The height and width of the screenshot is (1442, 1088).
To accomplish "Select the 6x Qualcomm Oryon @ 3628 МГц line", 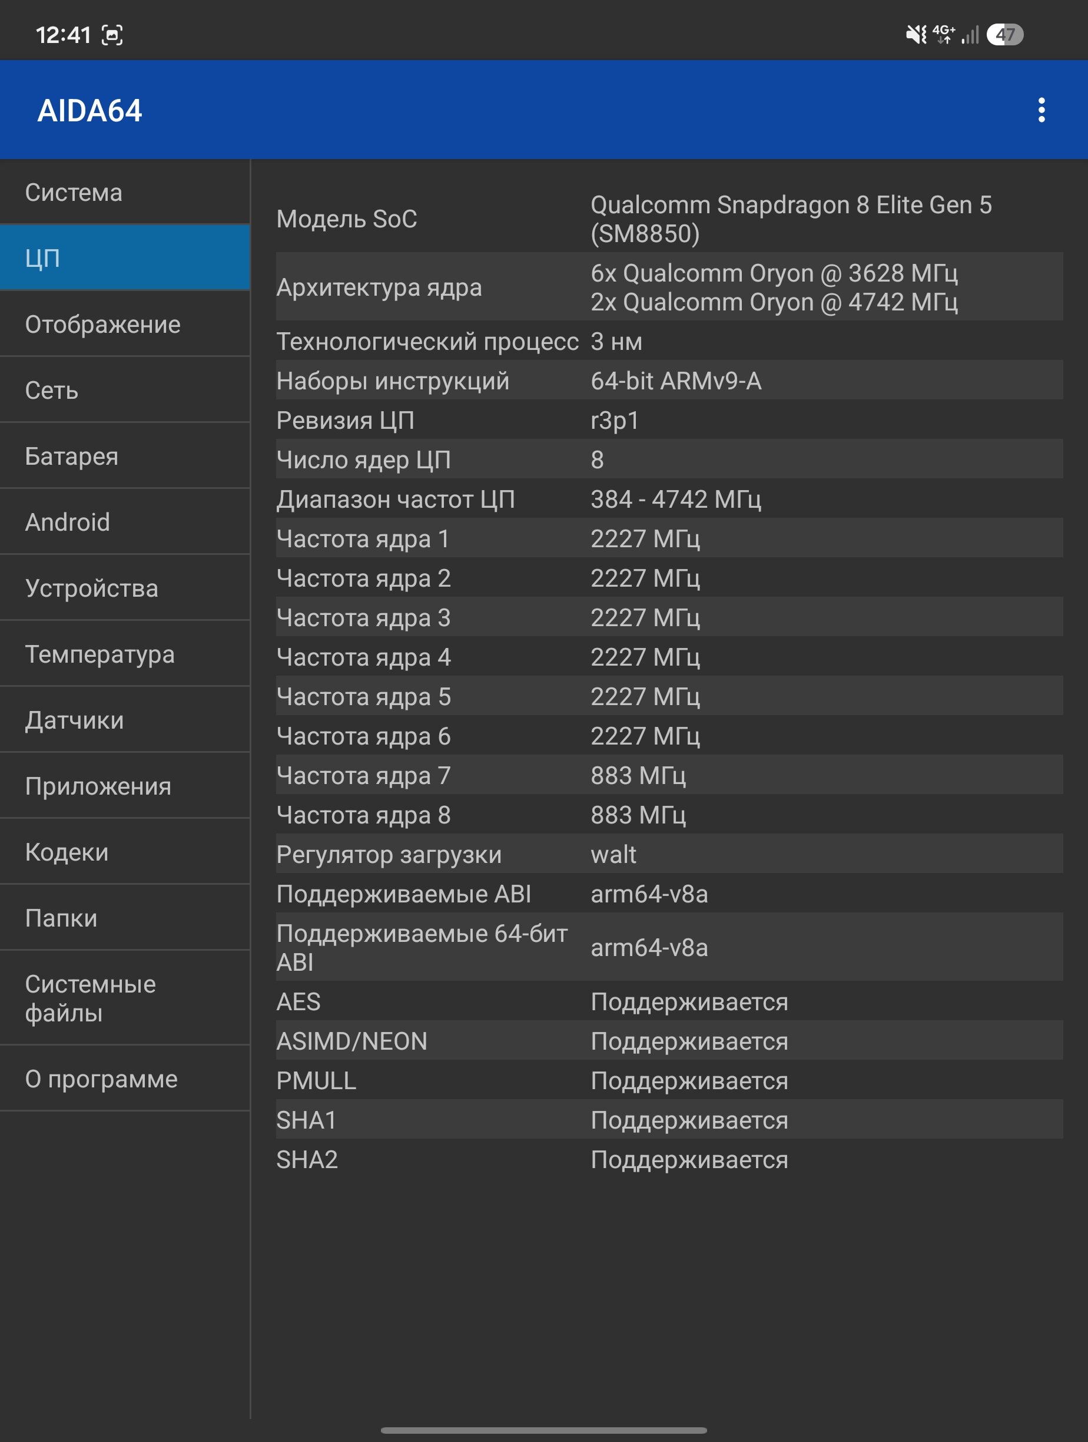I will (x=774, y=273).
